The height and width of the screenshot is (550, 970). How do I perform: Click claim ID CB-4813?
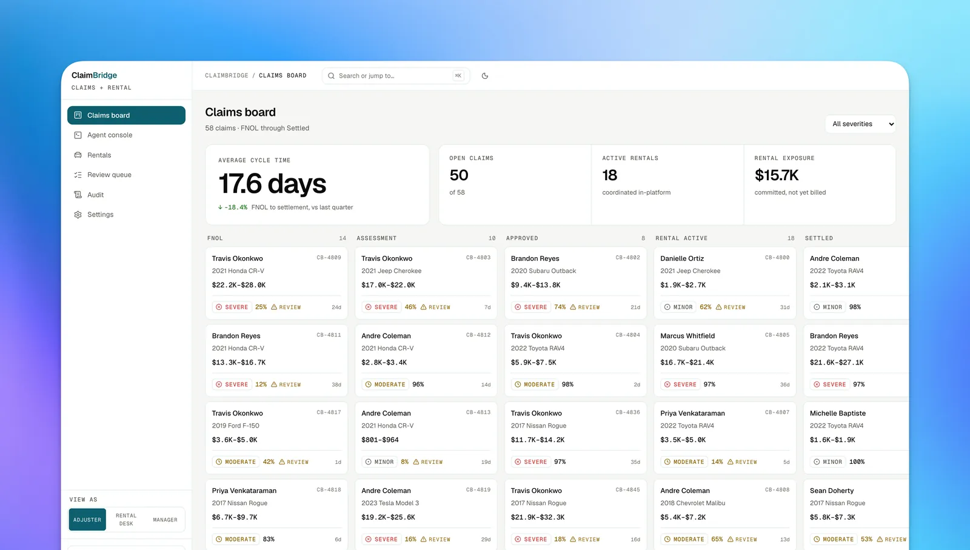pyautogui.click(x=478, y=412)
